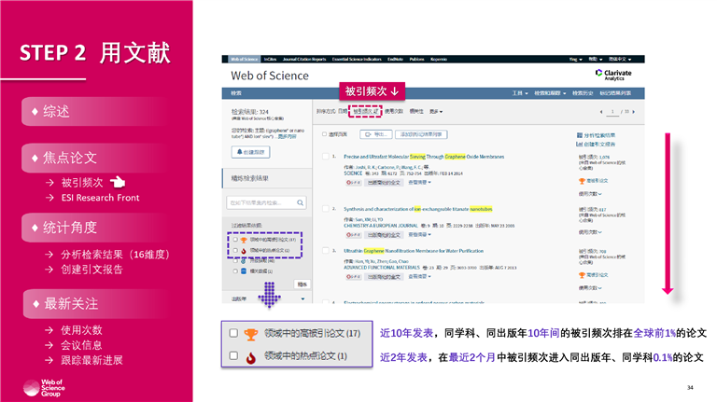Click the 导出 export button
Viewport: 717px width, 402px height.
(376, 134)
